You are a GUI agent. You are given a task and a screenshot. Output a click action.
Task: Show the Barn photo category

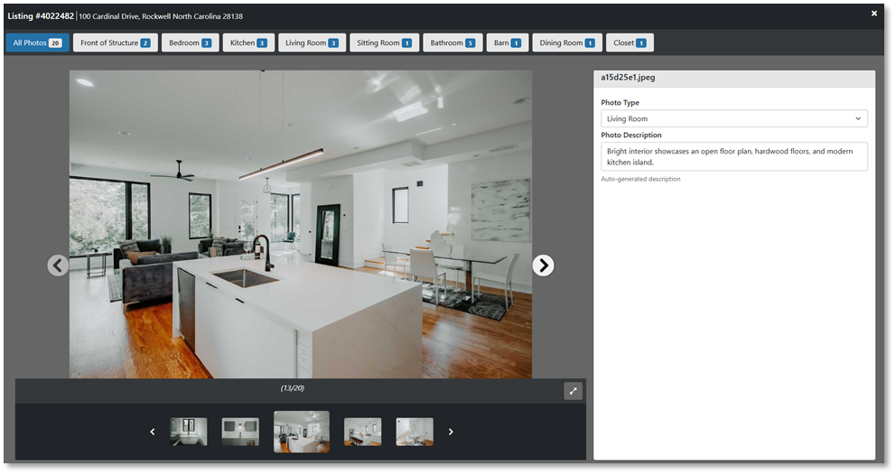tap(507, 42)
